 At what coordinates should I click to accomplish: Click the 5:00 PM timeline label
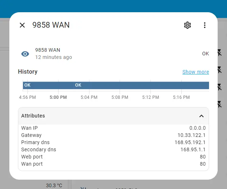pyautogui.click(x=58, y=97)
